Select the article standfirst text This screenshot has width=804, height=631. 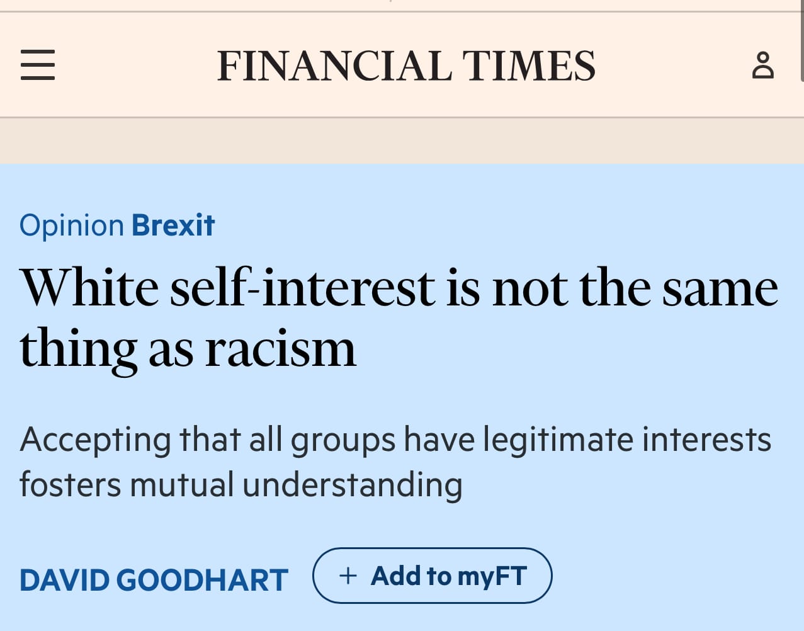click(x=397, y=461)
